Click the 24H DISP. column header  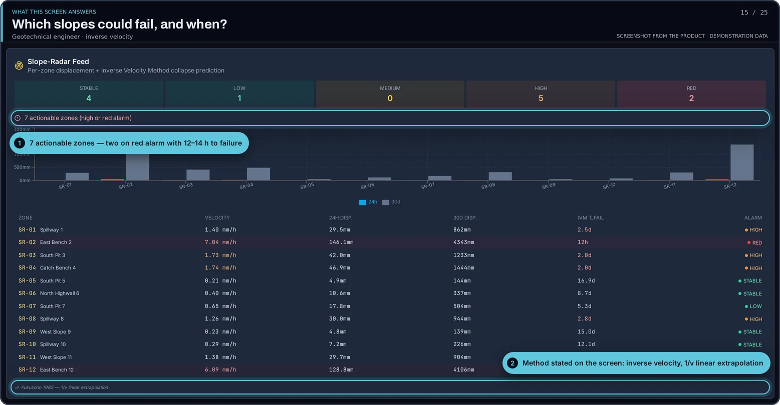click(341, 217)
